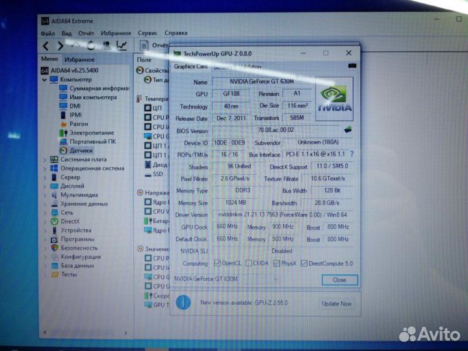Select Имя компьютера in the tree

click(88, 97)
